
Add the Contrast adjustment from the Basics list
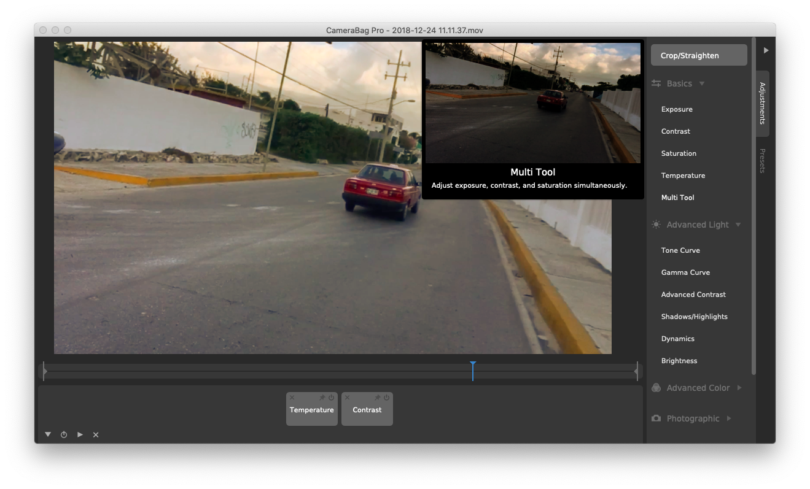676,131
